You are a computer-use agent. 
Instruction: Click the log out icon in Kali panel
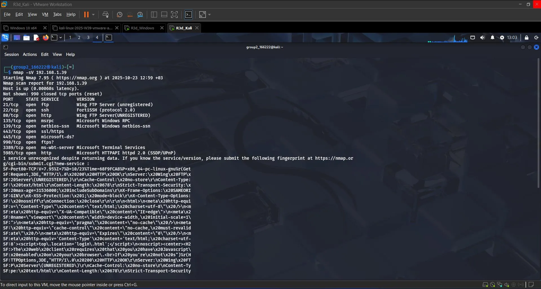[536, 38]
